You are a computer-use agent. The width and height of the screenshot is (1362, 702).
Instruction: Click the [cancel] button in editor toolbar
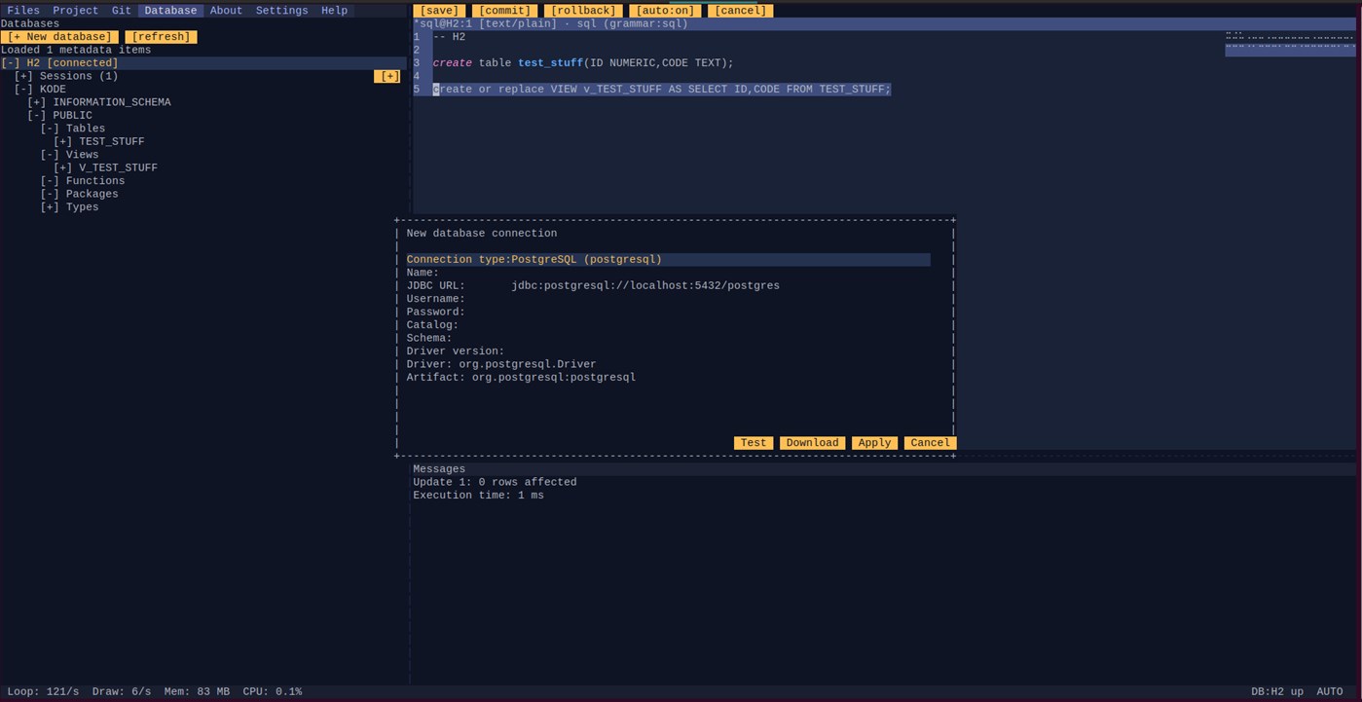coord(740,11)
